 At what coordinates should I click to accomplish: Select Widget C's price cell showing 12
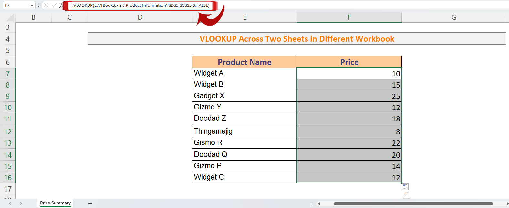click(x=349, y=177)
